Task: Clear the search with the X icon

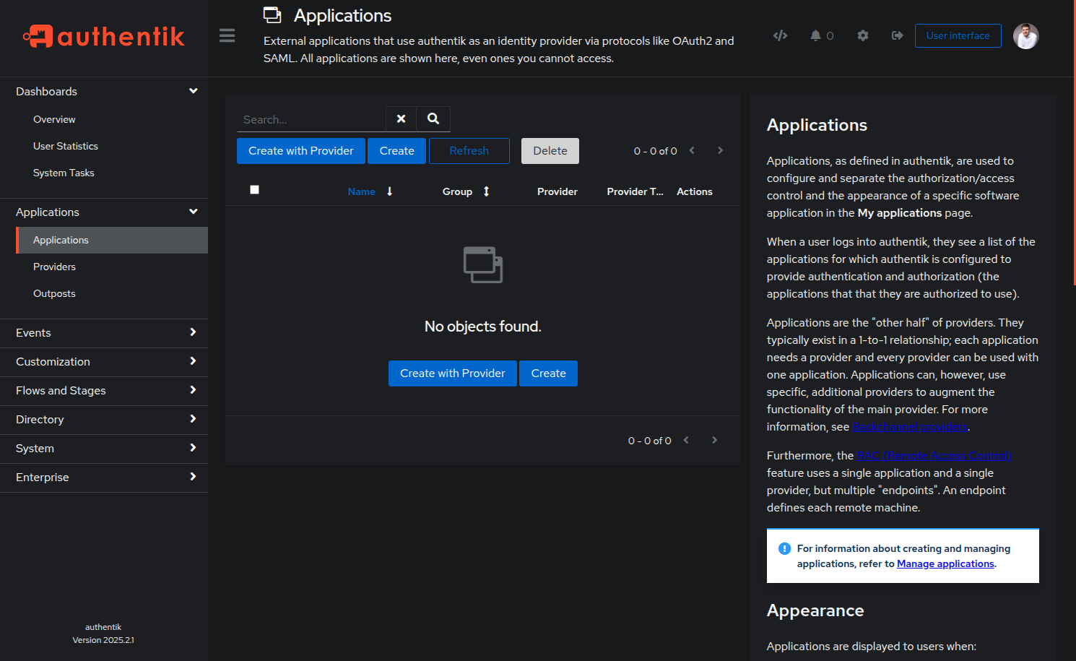Action: pos(401,119)
